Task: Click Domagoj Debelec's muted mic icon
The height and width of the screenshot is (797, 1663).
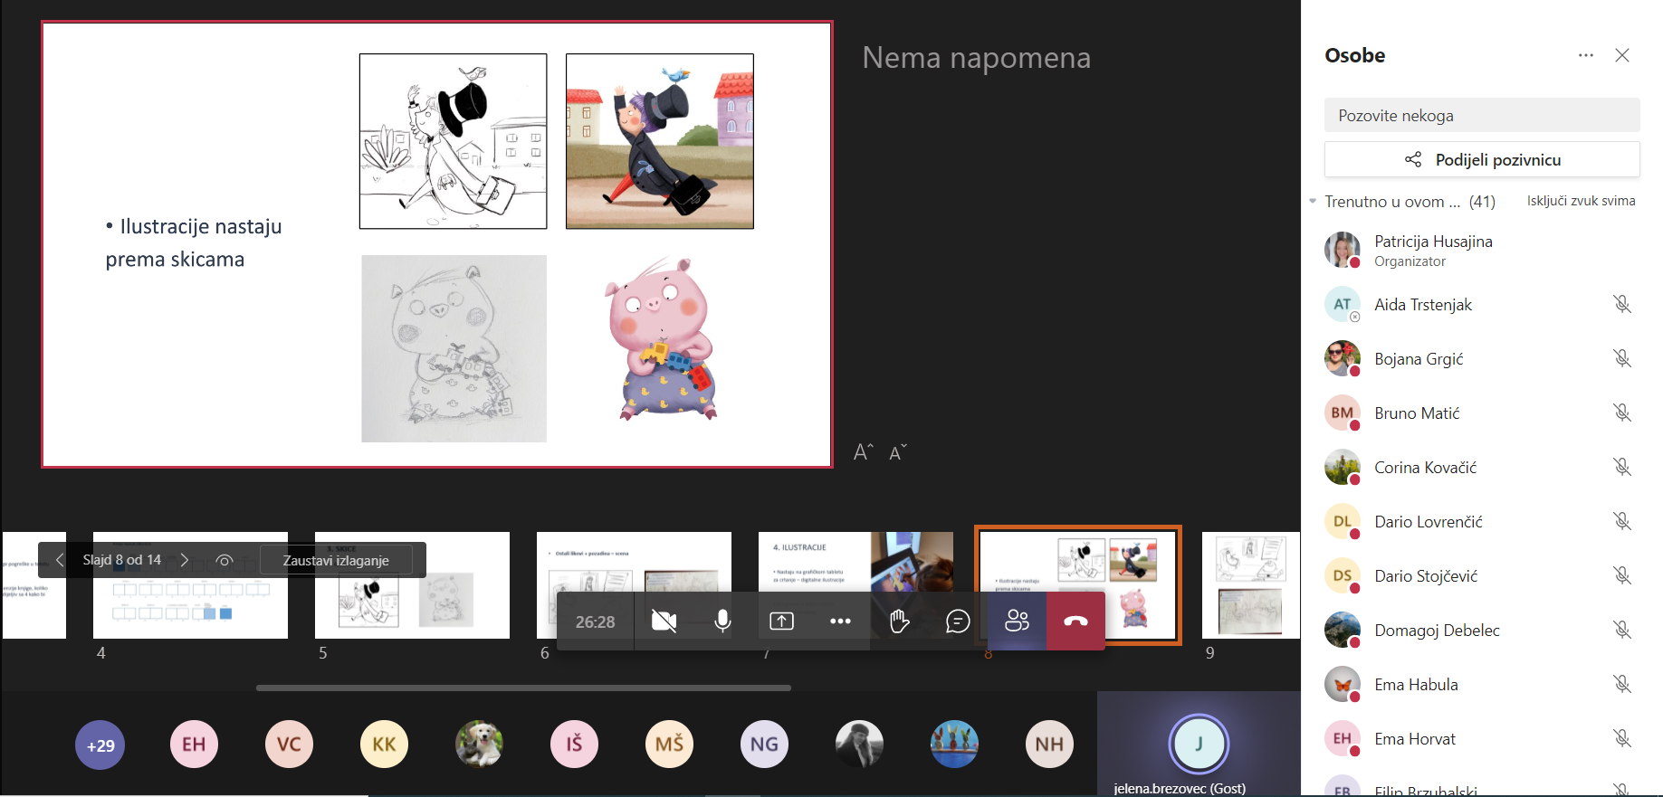Action: [1622, 630]
